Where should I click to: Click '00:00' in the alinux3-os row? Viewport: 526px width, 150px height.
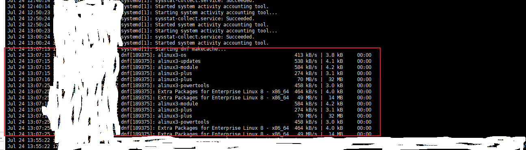[364, 55]
